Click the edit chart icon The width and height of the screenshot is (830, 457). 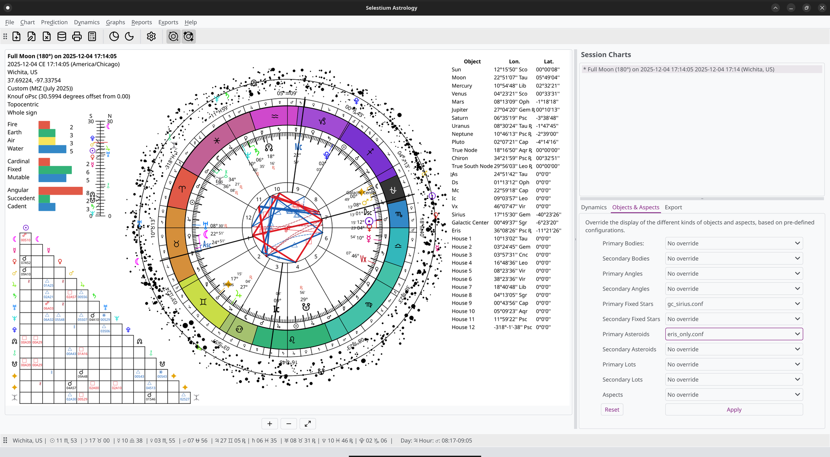[x=32, y=37]
